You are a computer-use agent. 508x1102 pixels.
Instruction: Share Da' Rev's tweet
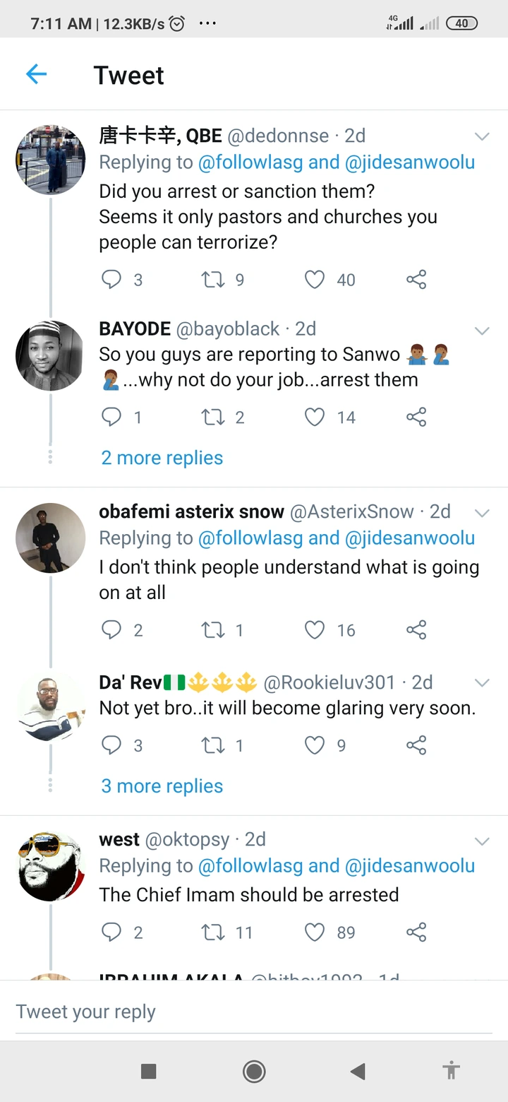[x=416, y=745]
